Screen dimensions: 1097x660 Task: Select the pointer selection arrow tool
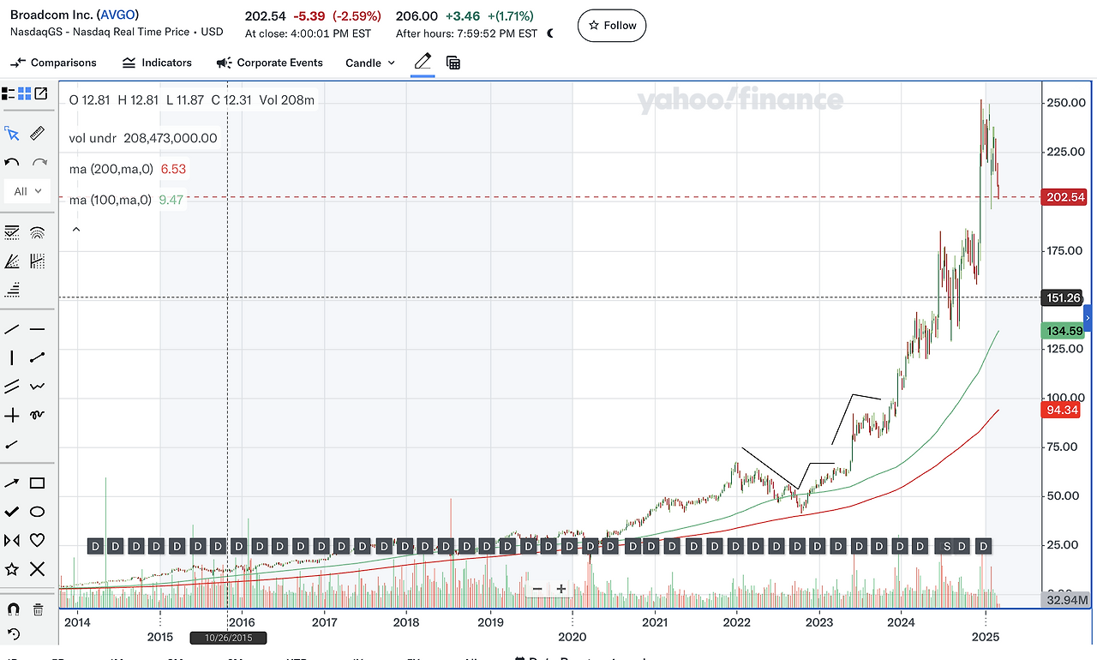click(12, 133)
